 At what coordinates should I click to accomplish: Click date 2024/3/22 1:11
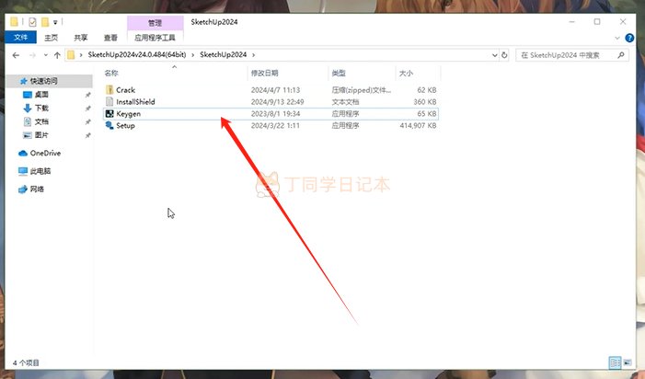click(275, 126)
